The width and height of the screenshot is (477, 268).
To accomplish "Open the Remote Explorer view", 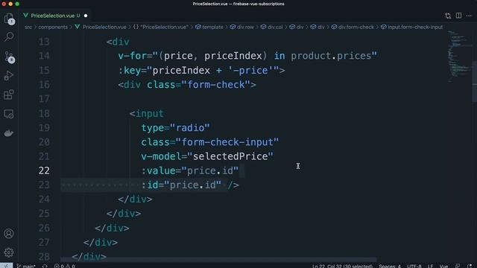I will tap(9, 114).
